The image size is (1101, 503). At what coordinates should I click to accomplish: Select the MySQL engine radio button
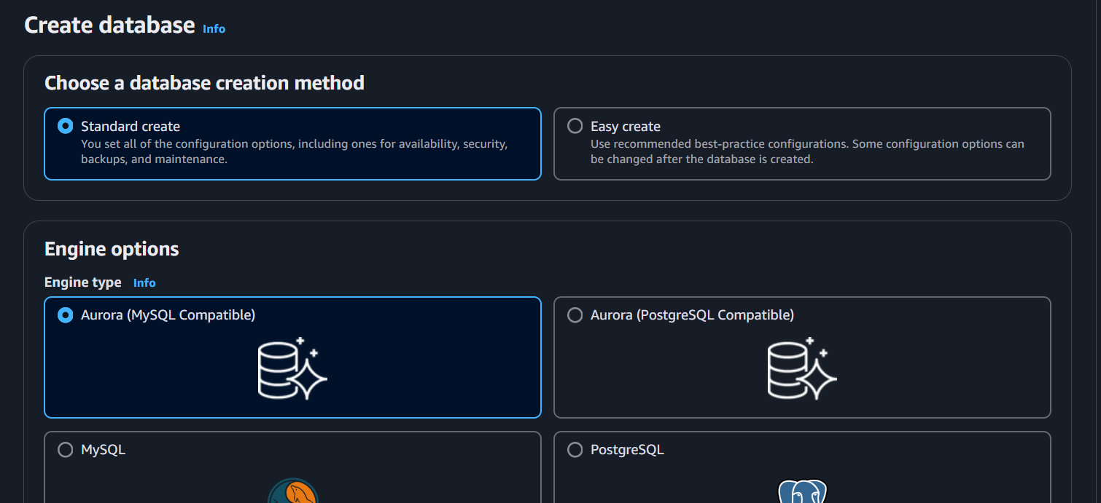[66, 450]
